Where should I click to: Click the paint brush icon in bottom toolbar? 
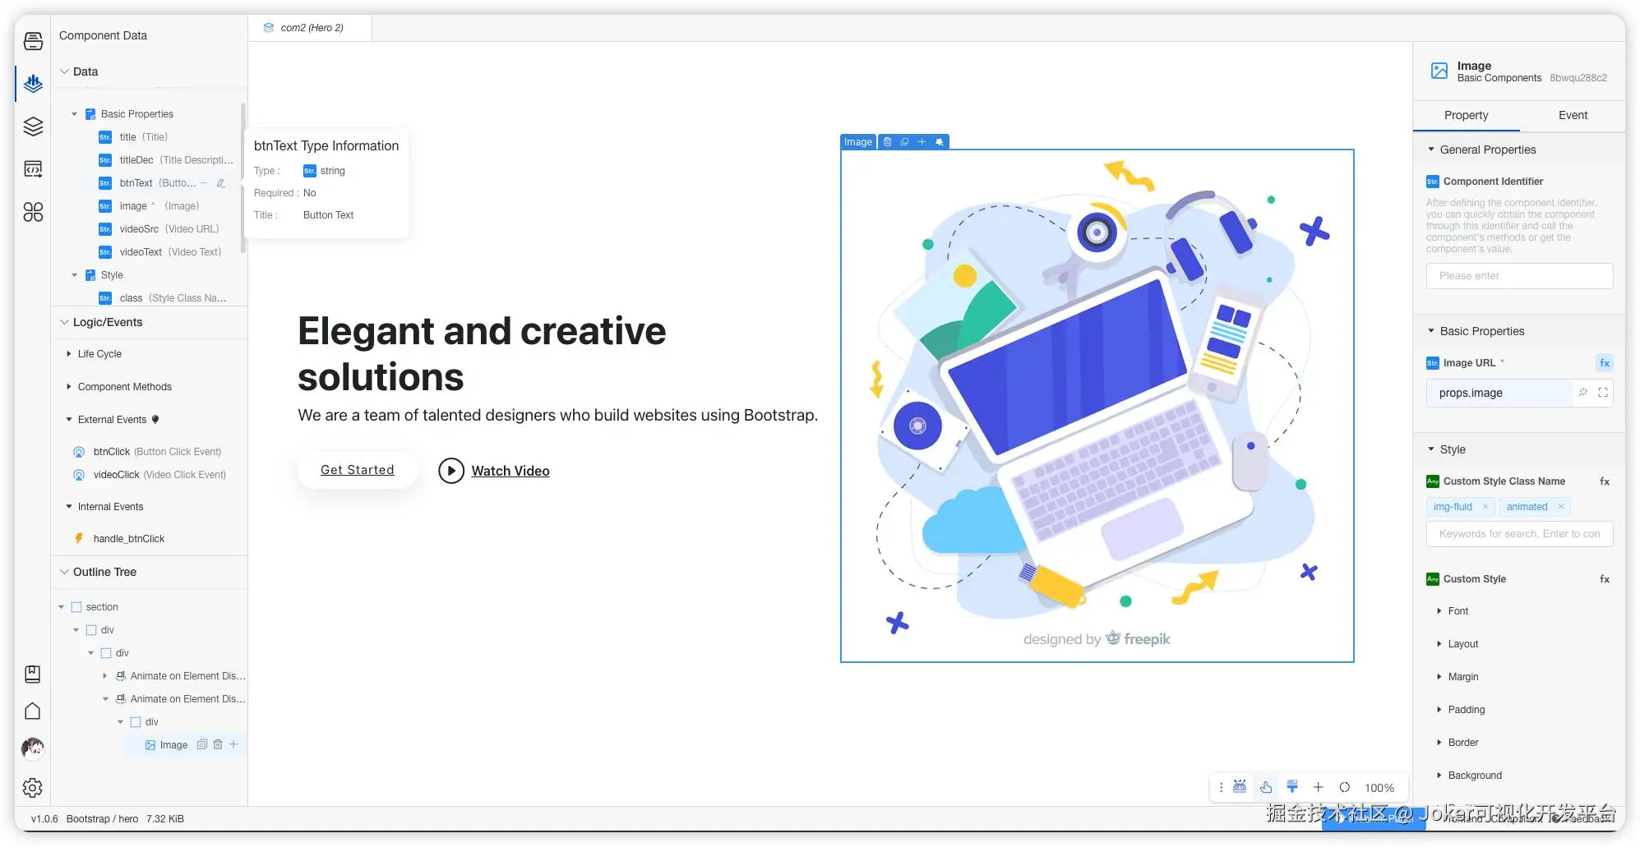(x=1292, y=787)
